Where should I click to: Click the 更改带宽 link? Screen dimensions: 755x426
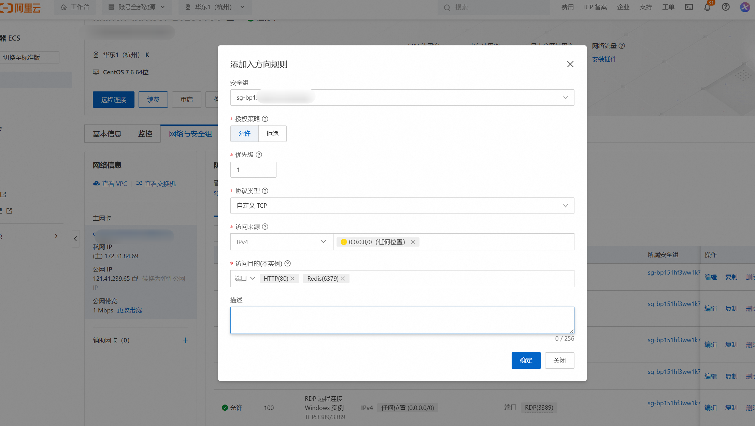(x=130, y=310)
